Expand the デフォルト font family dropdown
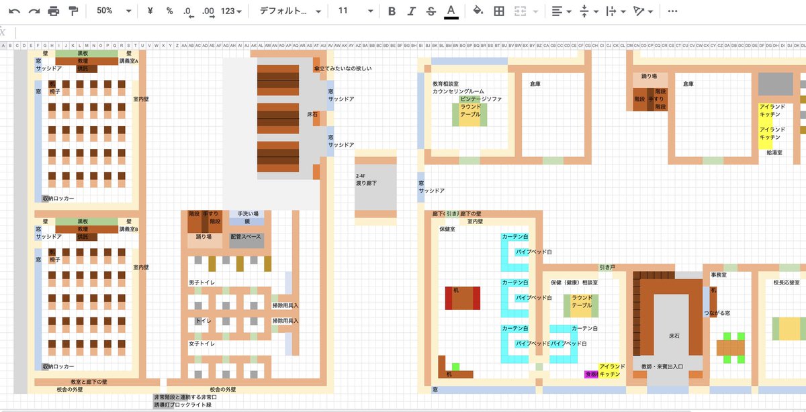The width and height of the screenshot is (806, 412). point(290,11)
